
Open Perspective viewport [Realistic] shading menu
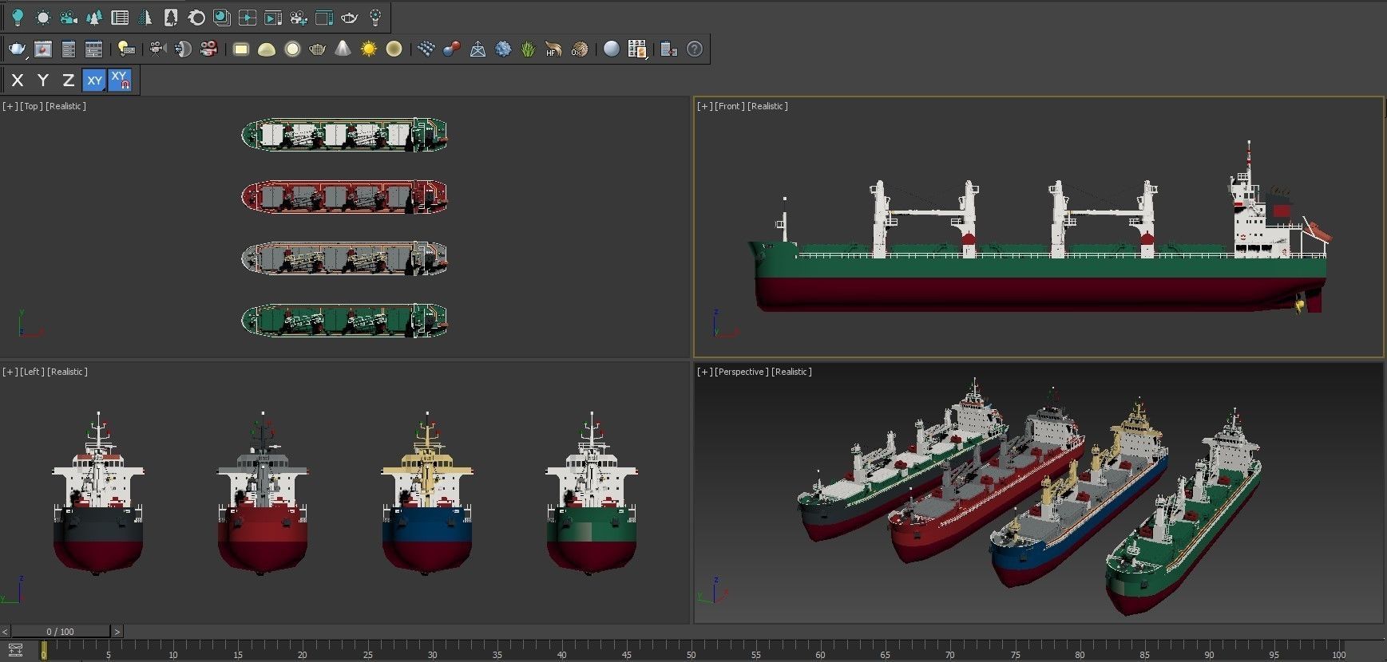tap(791, 372)
